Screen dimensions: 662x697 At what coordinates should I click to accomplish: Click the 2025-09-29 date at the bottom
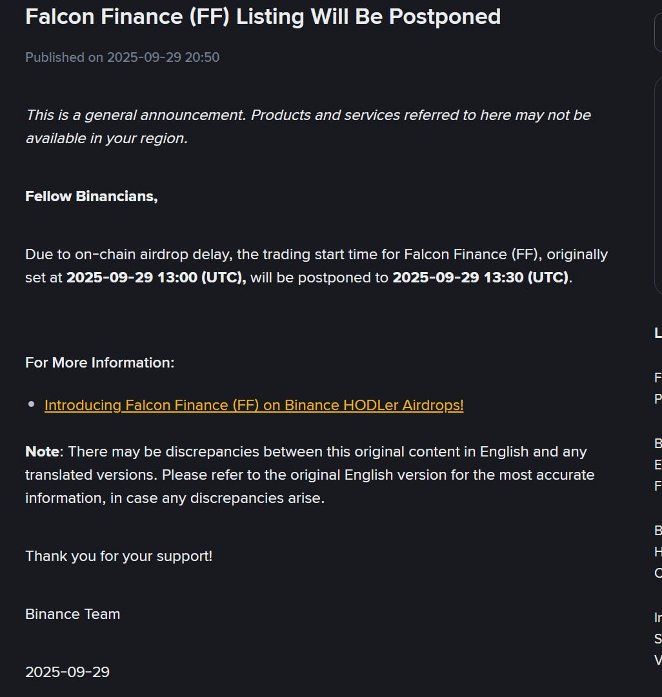pos(67,672)
